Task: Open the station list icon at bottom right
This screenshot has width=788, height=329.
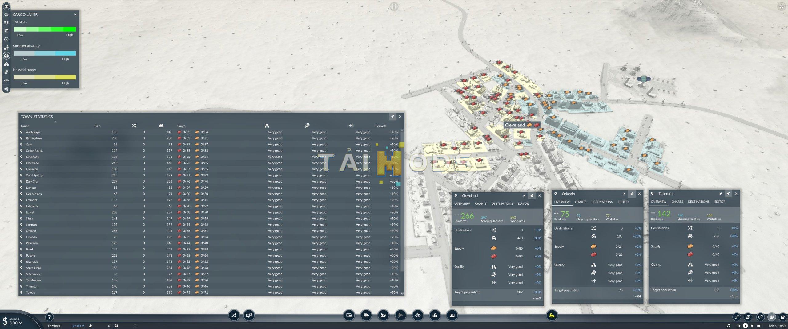Action: 748,317
